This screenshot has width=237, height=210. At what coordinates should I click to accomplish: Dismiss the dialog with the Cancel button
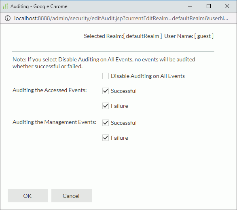click(x=72, y=195)
